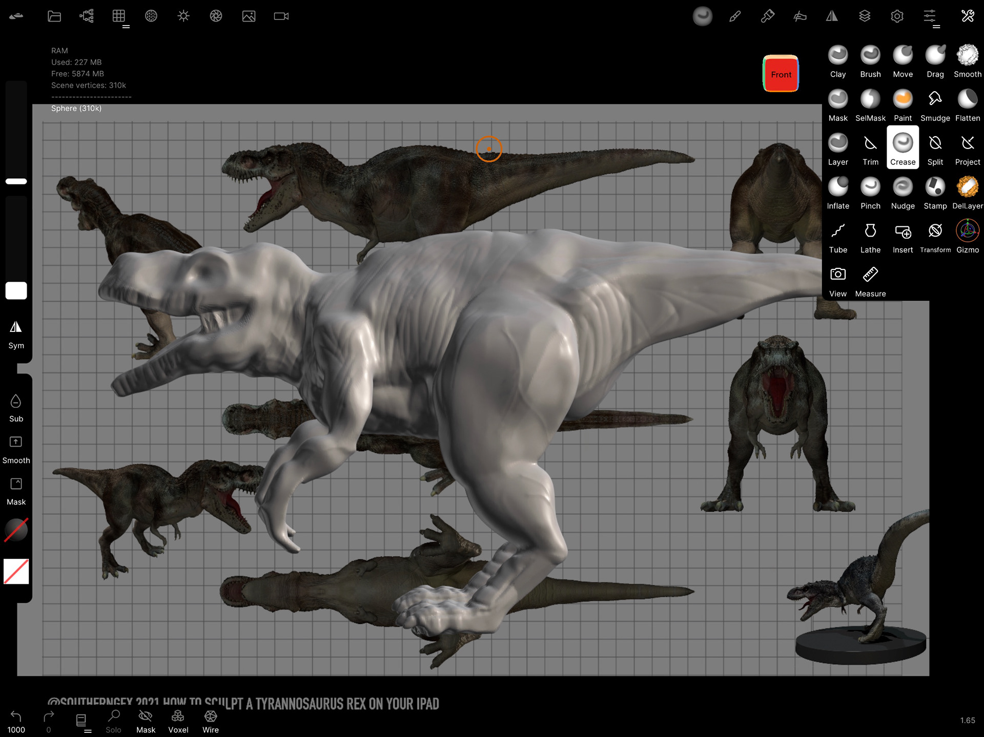
Task: Select the Crease tool
Action: click(903, 148)
